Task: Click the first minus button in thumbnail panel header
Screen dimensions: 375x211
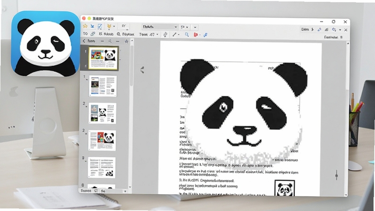Action: click(102, 41)
